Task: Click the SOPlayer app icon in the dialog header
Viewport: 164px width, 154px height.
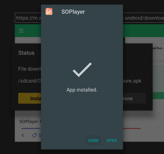Action: pos(49,11)
